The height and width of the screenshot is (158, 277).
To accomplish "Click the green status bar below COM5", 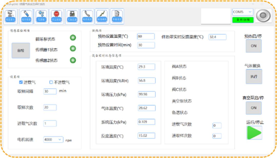I will click(x=243, y=20).
